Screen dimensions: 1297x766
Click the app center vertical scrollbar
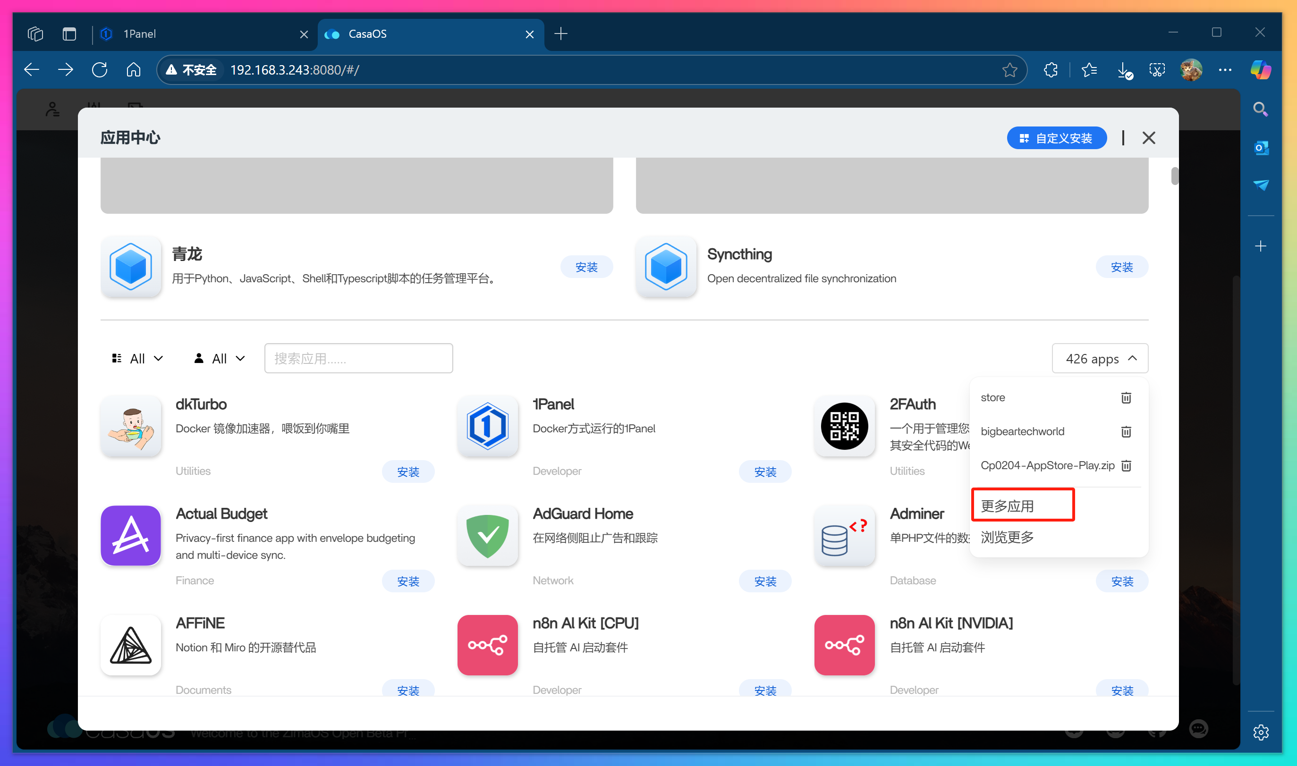(x=1175, y=176)
